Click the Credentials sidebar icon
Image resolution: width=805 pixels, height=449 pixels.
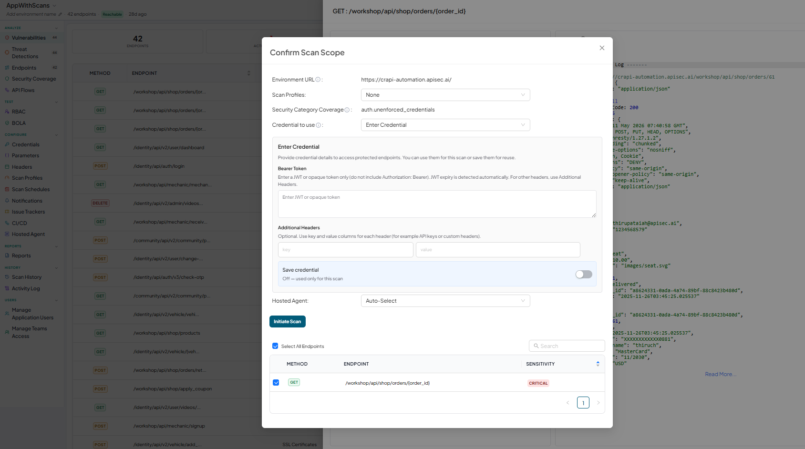tap(7, 144)
